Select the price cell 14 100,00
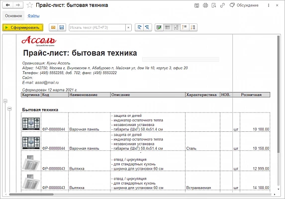The width and height of the screenshot is (285, 199). (x=255, y=181)
